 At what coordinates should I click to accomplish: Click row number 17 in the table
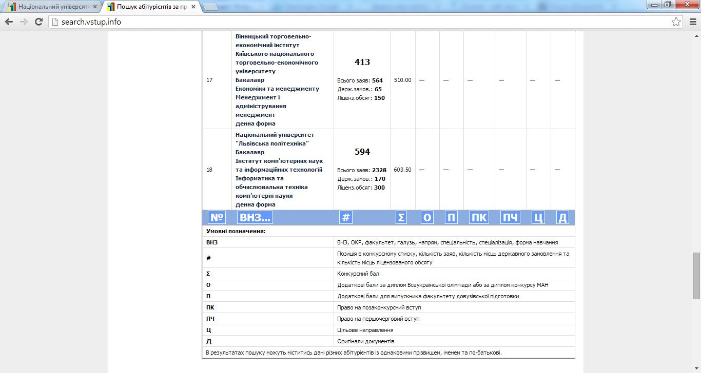click(x=209, y=80)
